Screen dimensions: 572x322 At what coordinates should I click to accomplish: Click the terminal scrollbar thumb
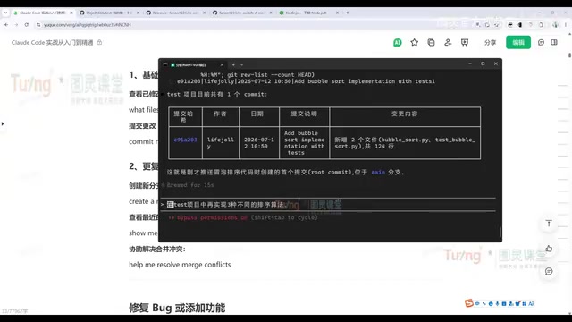(x=500, y=232)
